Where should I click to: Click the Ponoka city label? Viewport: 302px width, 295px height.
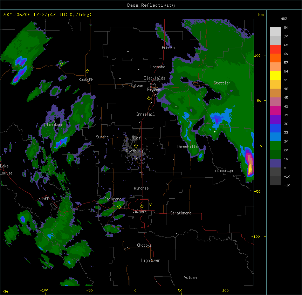click(x=168, y=48)
